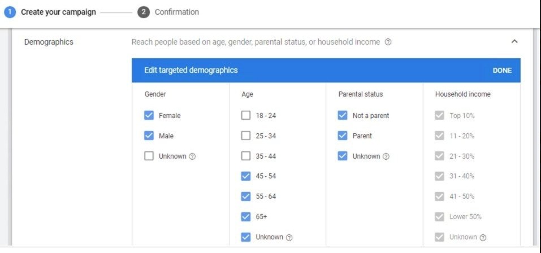Toggle the Parent checkbox off
The width and height of the screenshot is (541, 253).
point(343,136)
